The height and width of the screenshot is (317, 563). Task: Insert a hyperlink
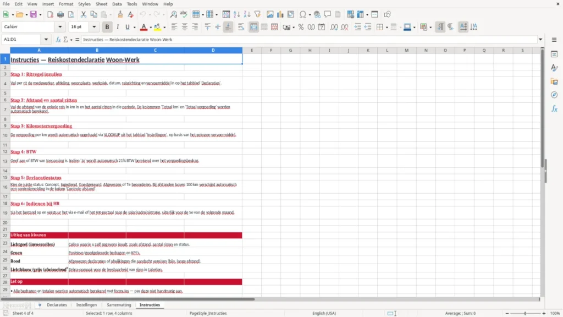tap(317, 14)
